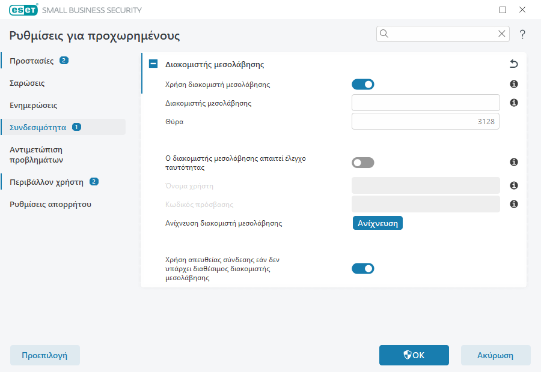This screenshot has width=541, height=372.
Task: Confirm settings with the OK button
Action: pyautogui.click(x=414, y=355)
